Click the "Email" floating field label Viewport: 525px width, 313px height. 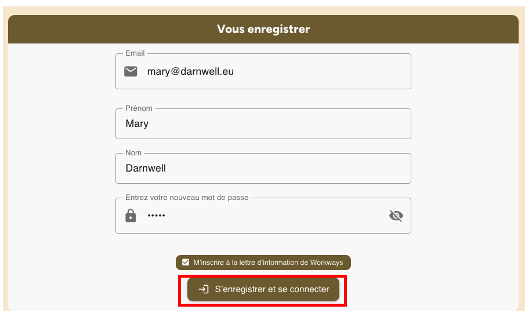135,53
